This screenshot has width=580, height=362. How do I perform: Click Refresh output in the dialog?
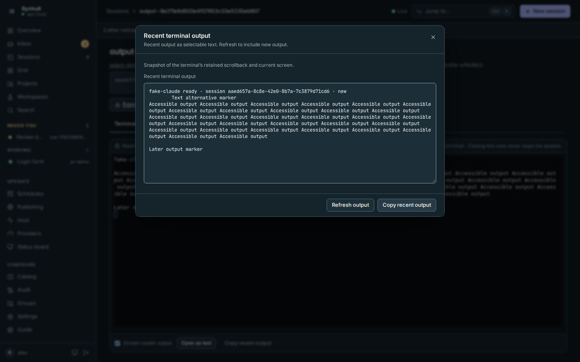(350, 205)
